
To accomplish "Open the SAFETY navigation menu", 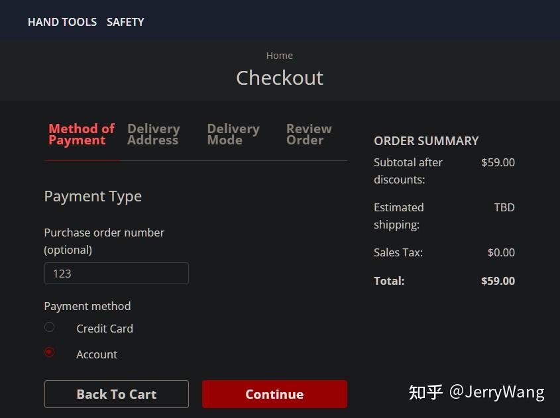I will pos(125,22).
